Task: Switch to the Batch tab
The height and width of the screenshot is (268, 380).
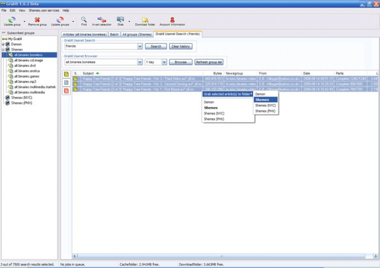Action: [x=114, y=34]
